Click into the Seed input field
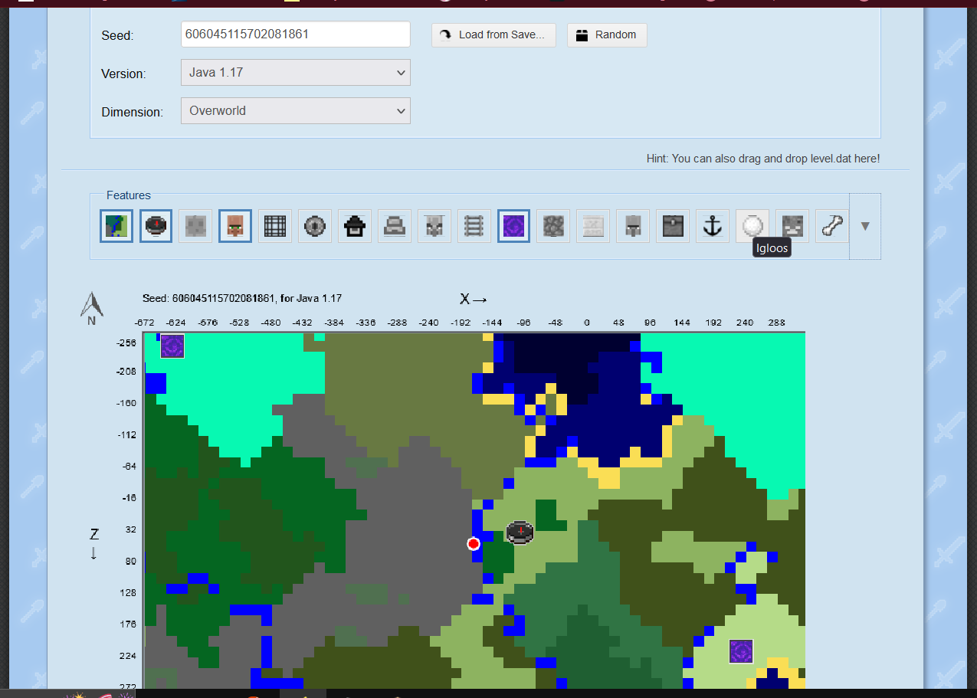The height and width of the screenshot is (698, 977). pos(296,34)
